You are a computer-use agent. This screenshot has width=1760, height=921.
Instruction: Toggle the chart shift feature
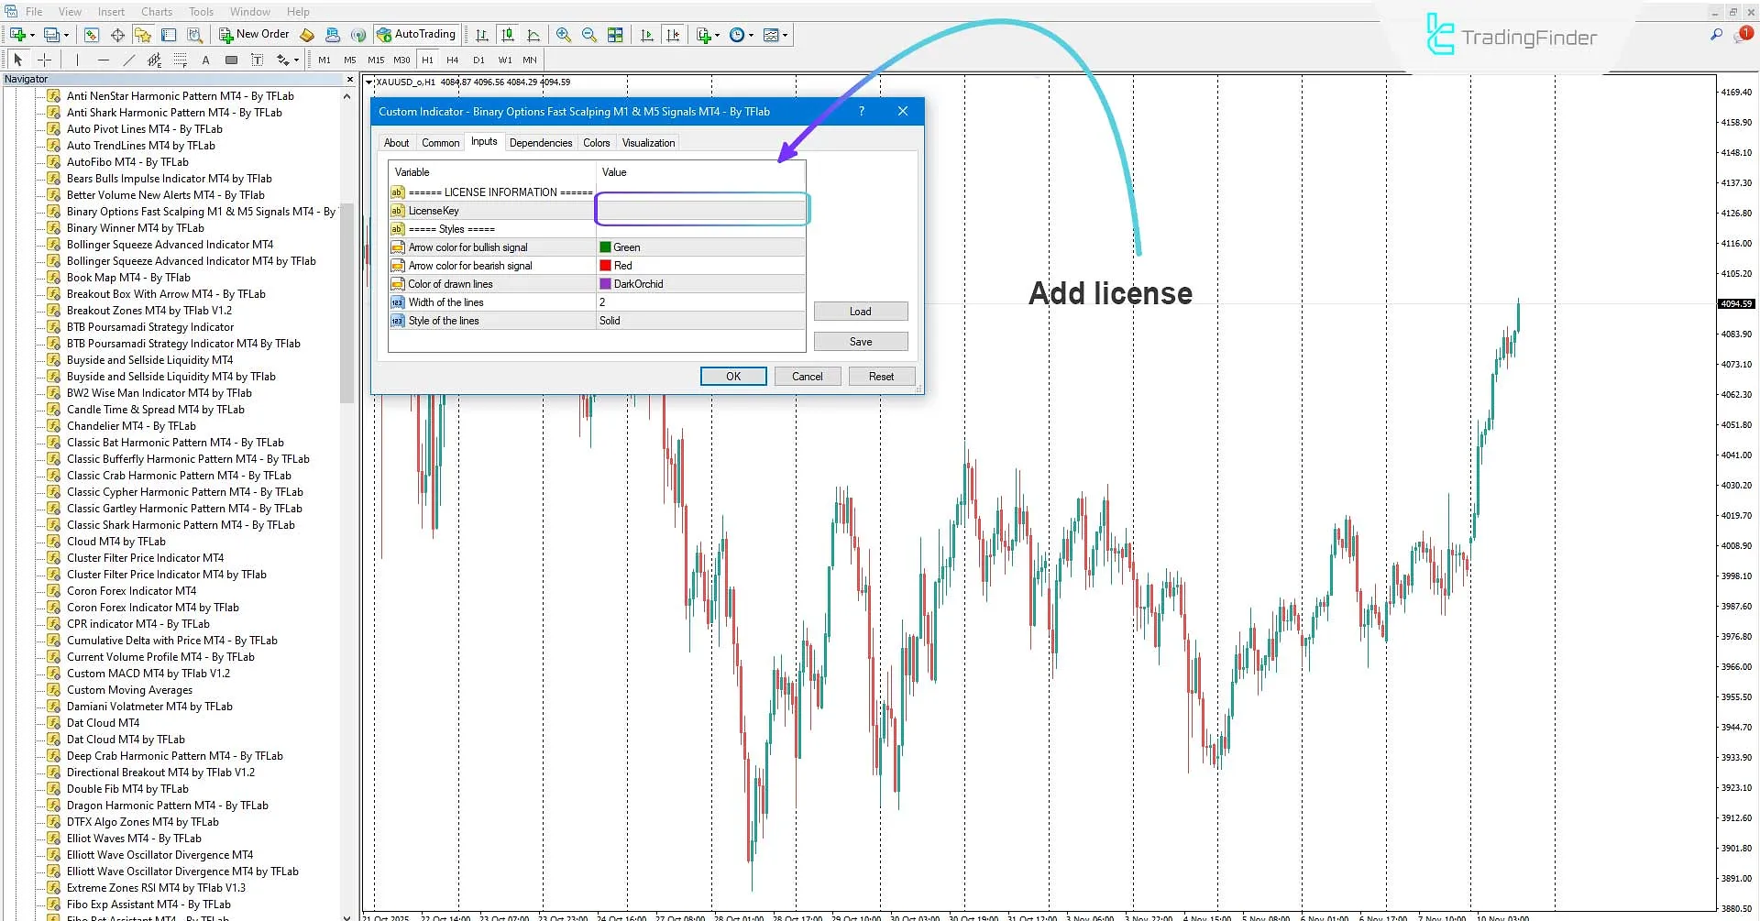pos(674,35)
